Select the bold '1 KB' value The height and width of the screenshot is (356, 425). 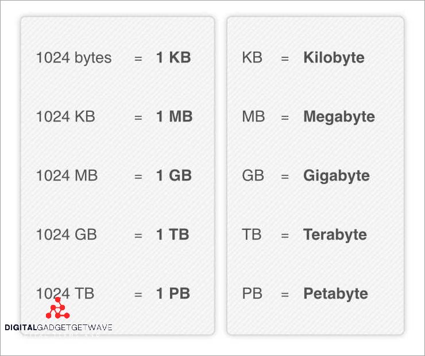[x=173, y=58]
